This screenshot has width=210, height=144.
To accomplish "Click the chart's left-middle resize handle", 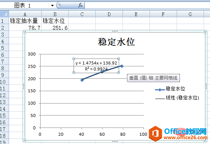I will point(24,86).
